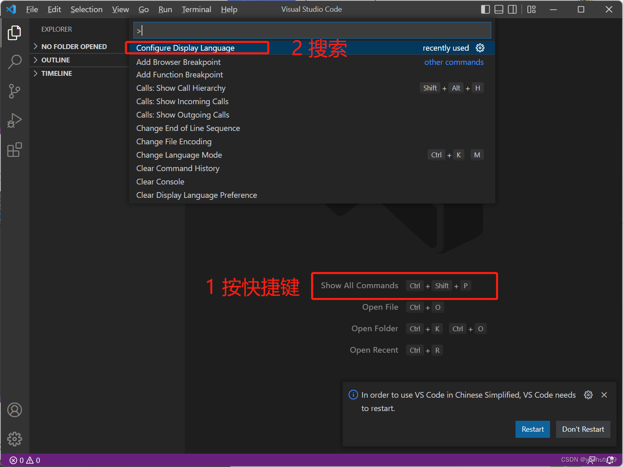Close the Visual Studio Code window
Image resolution: width=623 pixels, height=467 pixels.
(x=609, y=9)
